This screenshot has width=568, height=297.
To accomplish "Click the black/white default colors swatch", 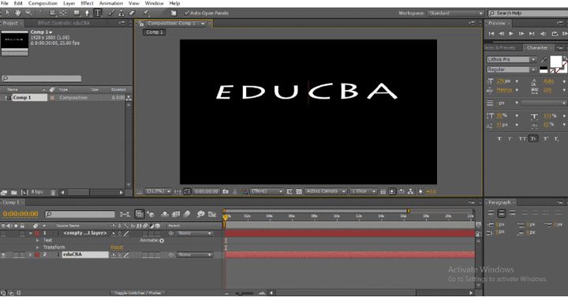I will 544,70.
